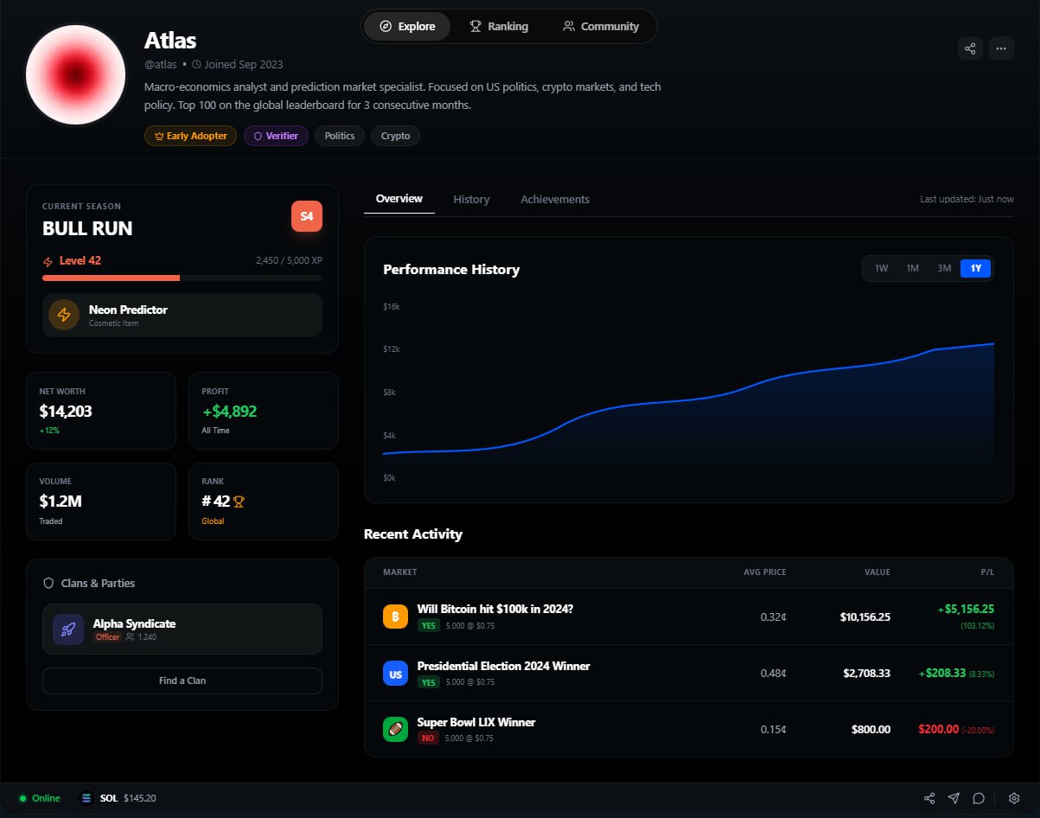The width and height of the screenshot is (1040, 818).
Task: Click the Atlas profile avatar
Action: (76, 74)
